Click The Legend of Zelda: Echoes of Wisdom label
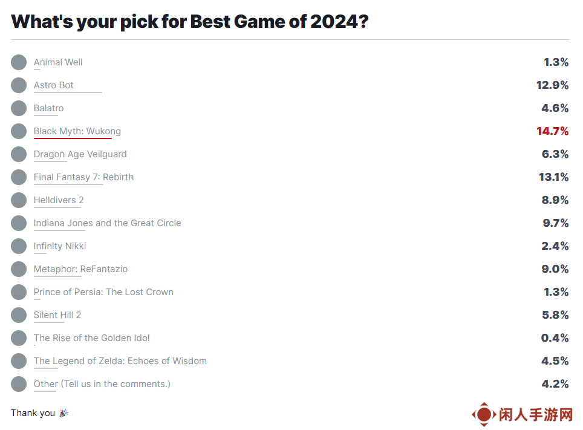 pos(120,361)
